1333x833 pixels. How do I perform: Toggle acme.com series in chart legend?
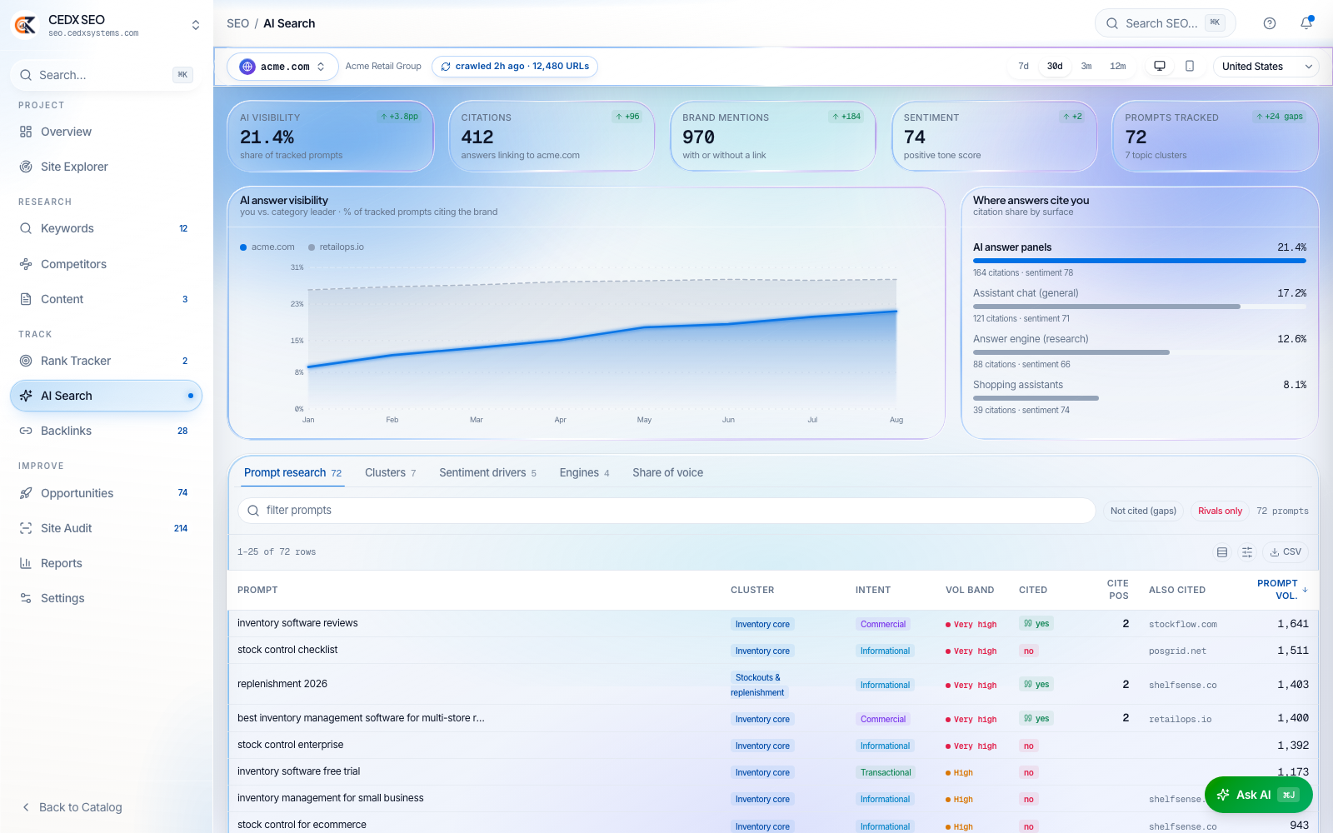coord(267,247)
